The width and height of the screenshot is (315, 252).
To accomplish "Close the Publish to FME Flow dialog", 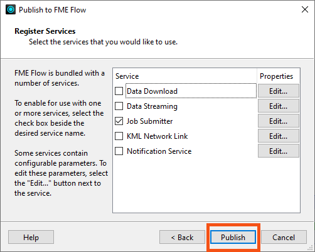I will pos(305,9).
